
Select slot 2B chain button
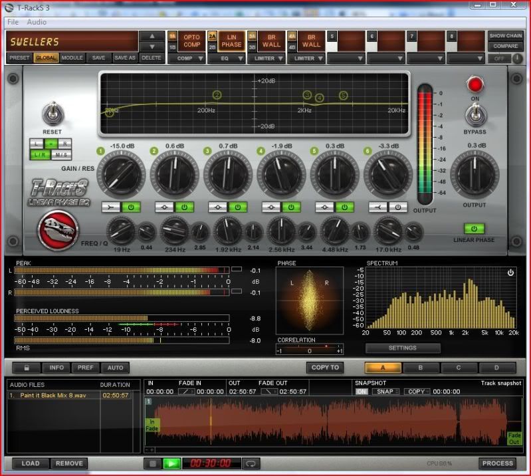click(x=212, y=47)
